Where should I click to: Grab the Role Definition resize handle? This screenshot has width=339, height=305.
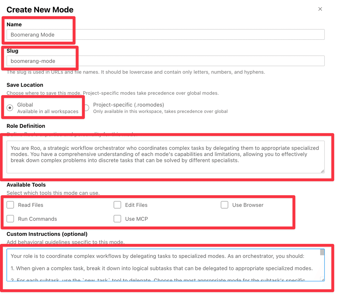tap(322, 171)
